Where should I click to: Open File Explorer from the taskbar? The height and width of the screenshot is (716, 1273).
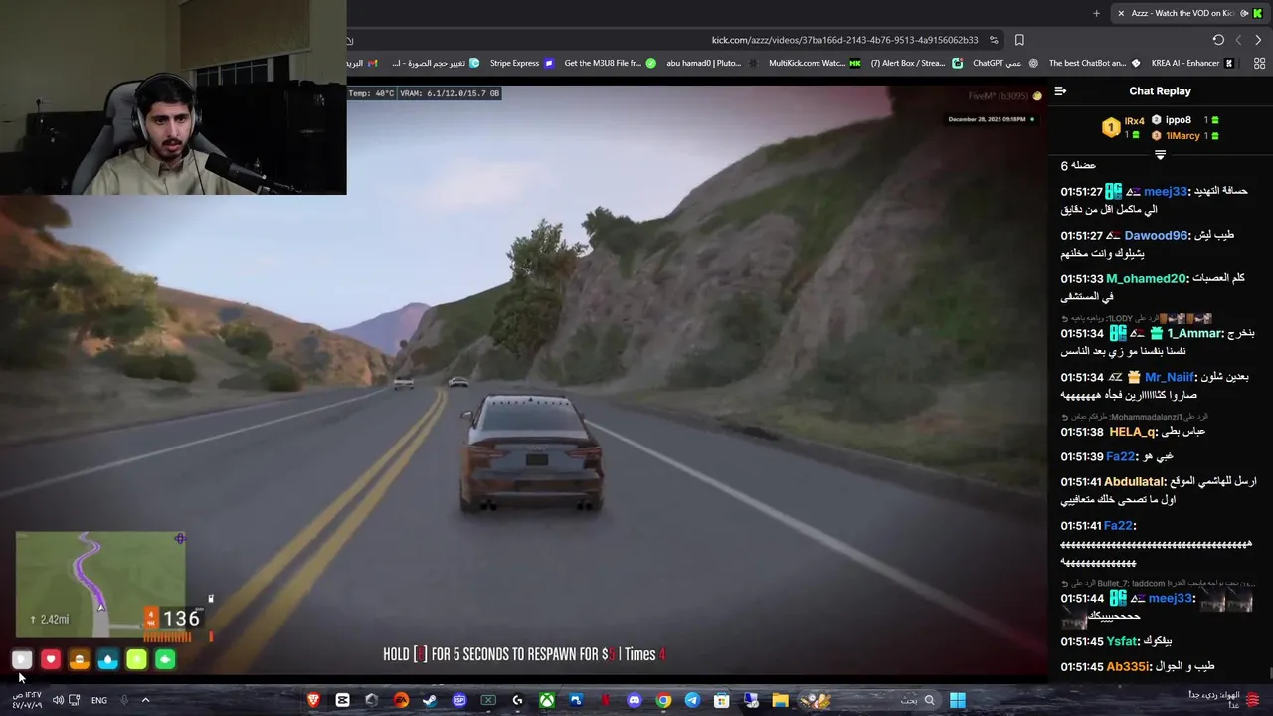[780, 700]
